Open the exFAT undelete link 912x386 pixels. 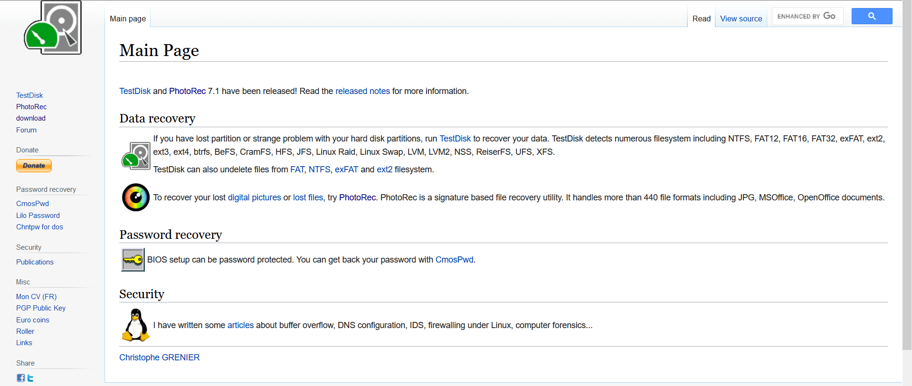[x=346, y=169]
